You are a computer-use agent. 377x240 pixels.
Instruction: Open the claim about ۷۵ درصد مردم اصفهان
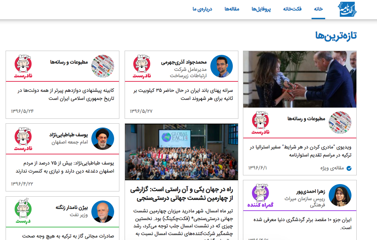tap(65, 167)
